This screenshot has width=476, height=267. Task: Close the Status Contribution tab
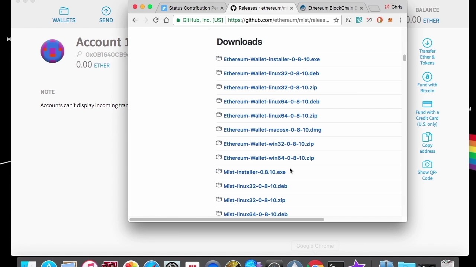tap(222, 8)
